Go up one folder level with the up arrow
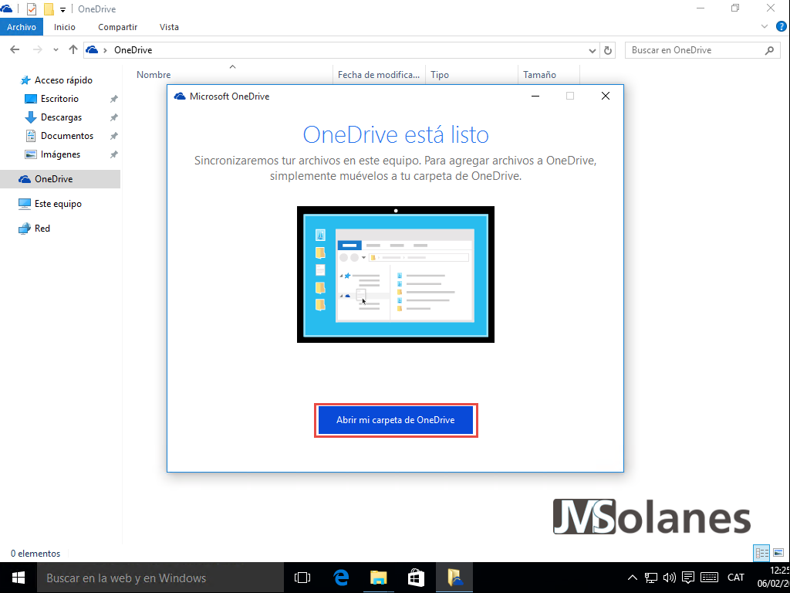Image resolution: width=790 pixels, height=593 pixels. [73, 49]
